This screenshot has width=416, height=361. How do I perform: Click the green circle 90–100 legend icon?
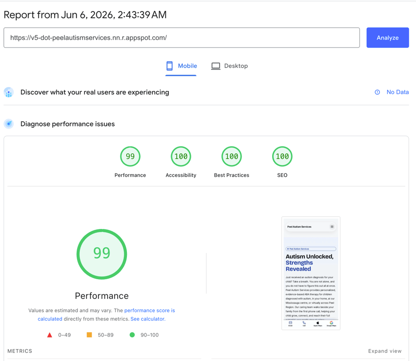click(x=132, y=335)
